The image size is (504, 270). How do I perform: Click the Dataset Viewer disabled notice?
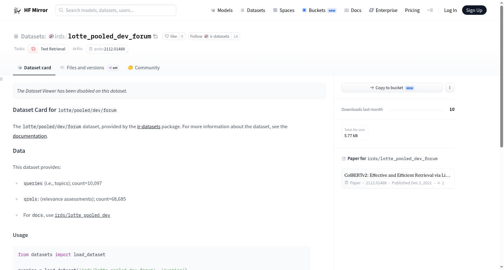[169, 91]
